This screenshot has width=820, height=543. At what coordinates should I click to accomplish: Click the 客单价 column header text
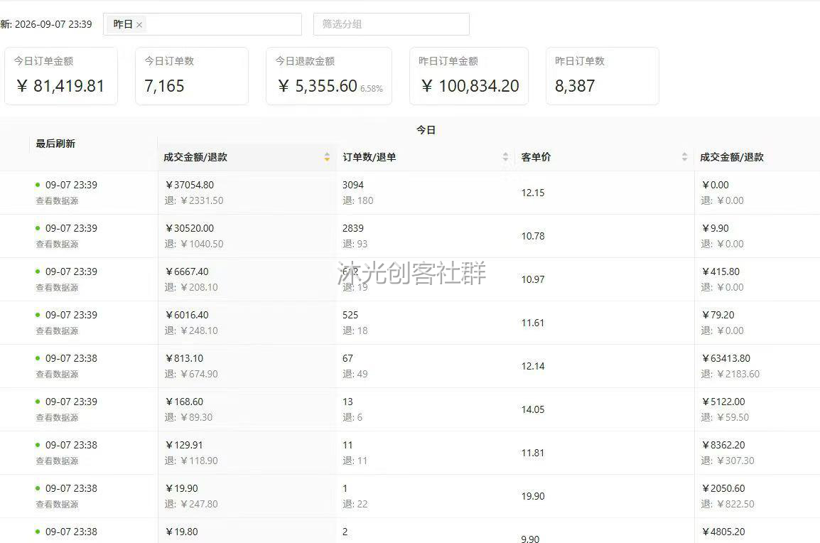click(536, 158)
